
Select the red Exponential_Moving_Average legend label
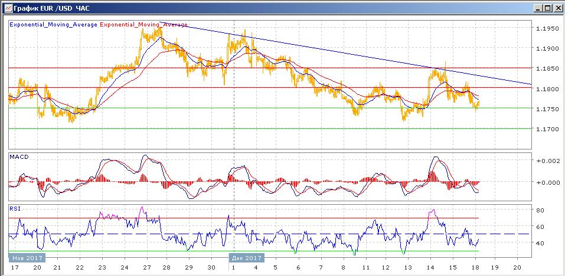tap(144, 25)
